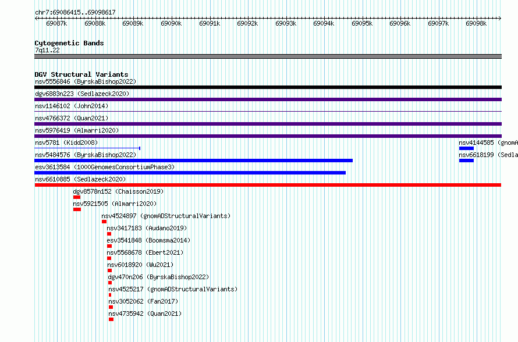Open variant nsv6618199 label on the right
The image size is (518, 342).
click(x=488, y=155)
